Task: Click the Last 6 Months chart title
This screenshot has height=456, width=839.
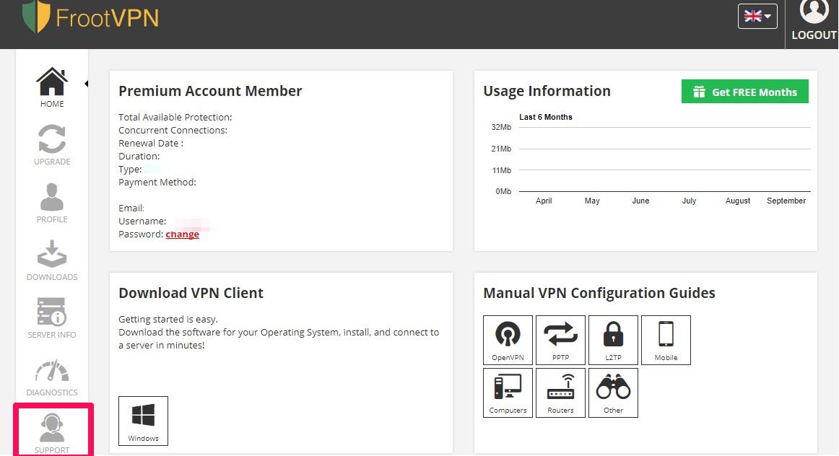Action: [546, 117]
